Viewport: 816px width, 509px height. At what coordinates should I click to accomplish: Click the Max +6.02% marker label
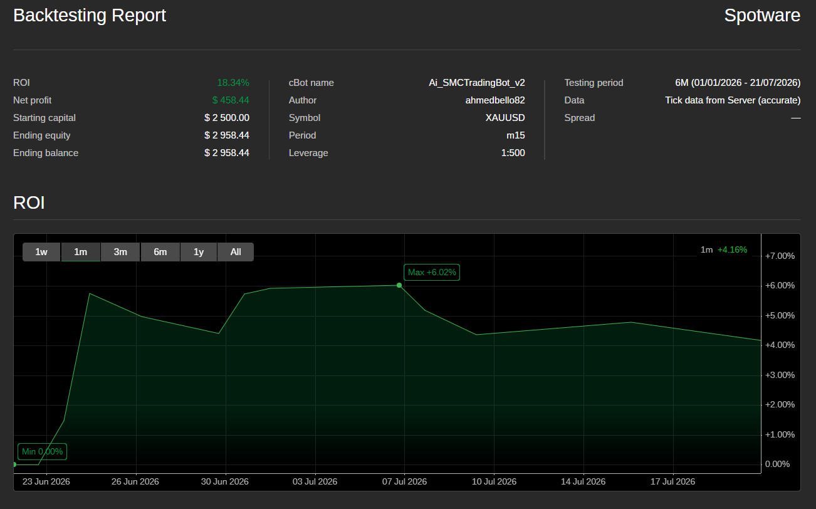pyautogui.click(x=432, y=272)
